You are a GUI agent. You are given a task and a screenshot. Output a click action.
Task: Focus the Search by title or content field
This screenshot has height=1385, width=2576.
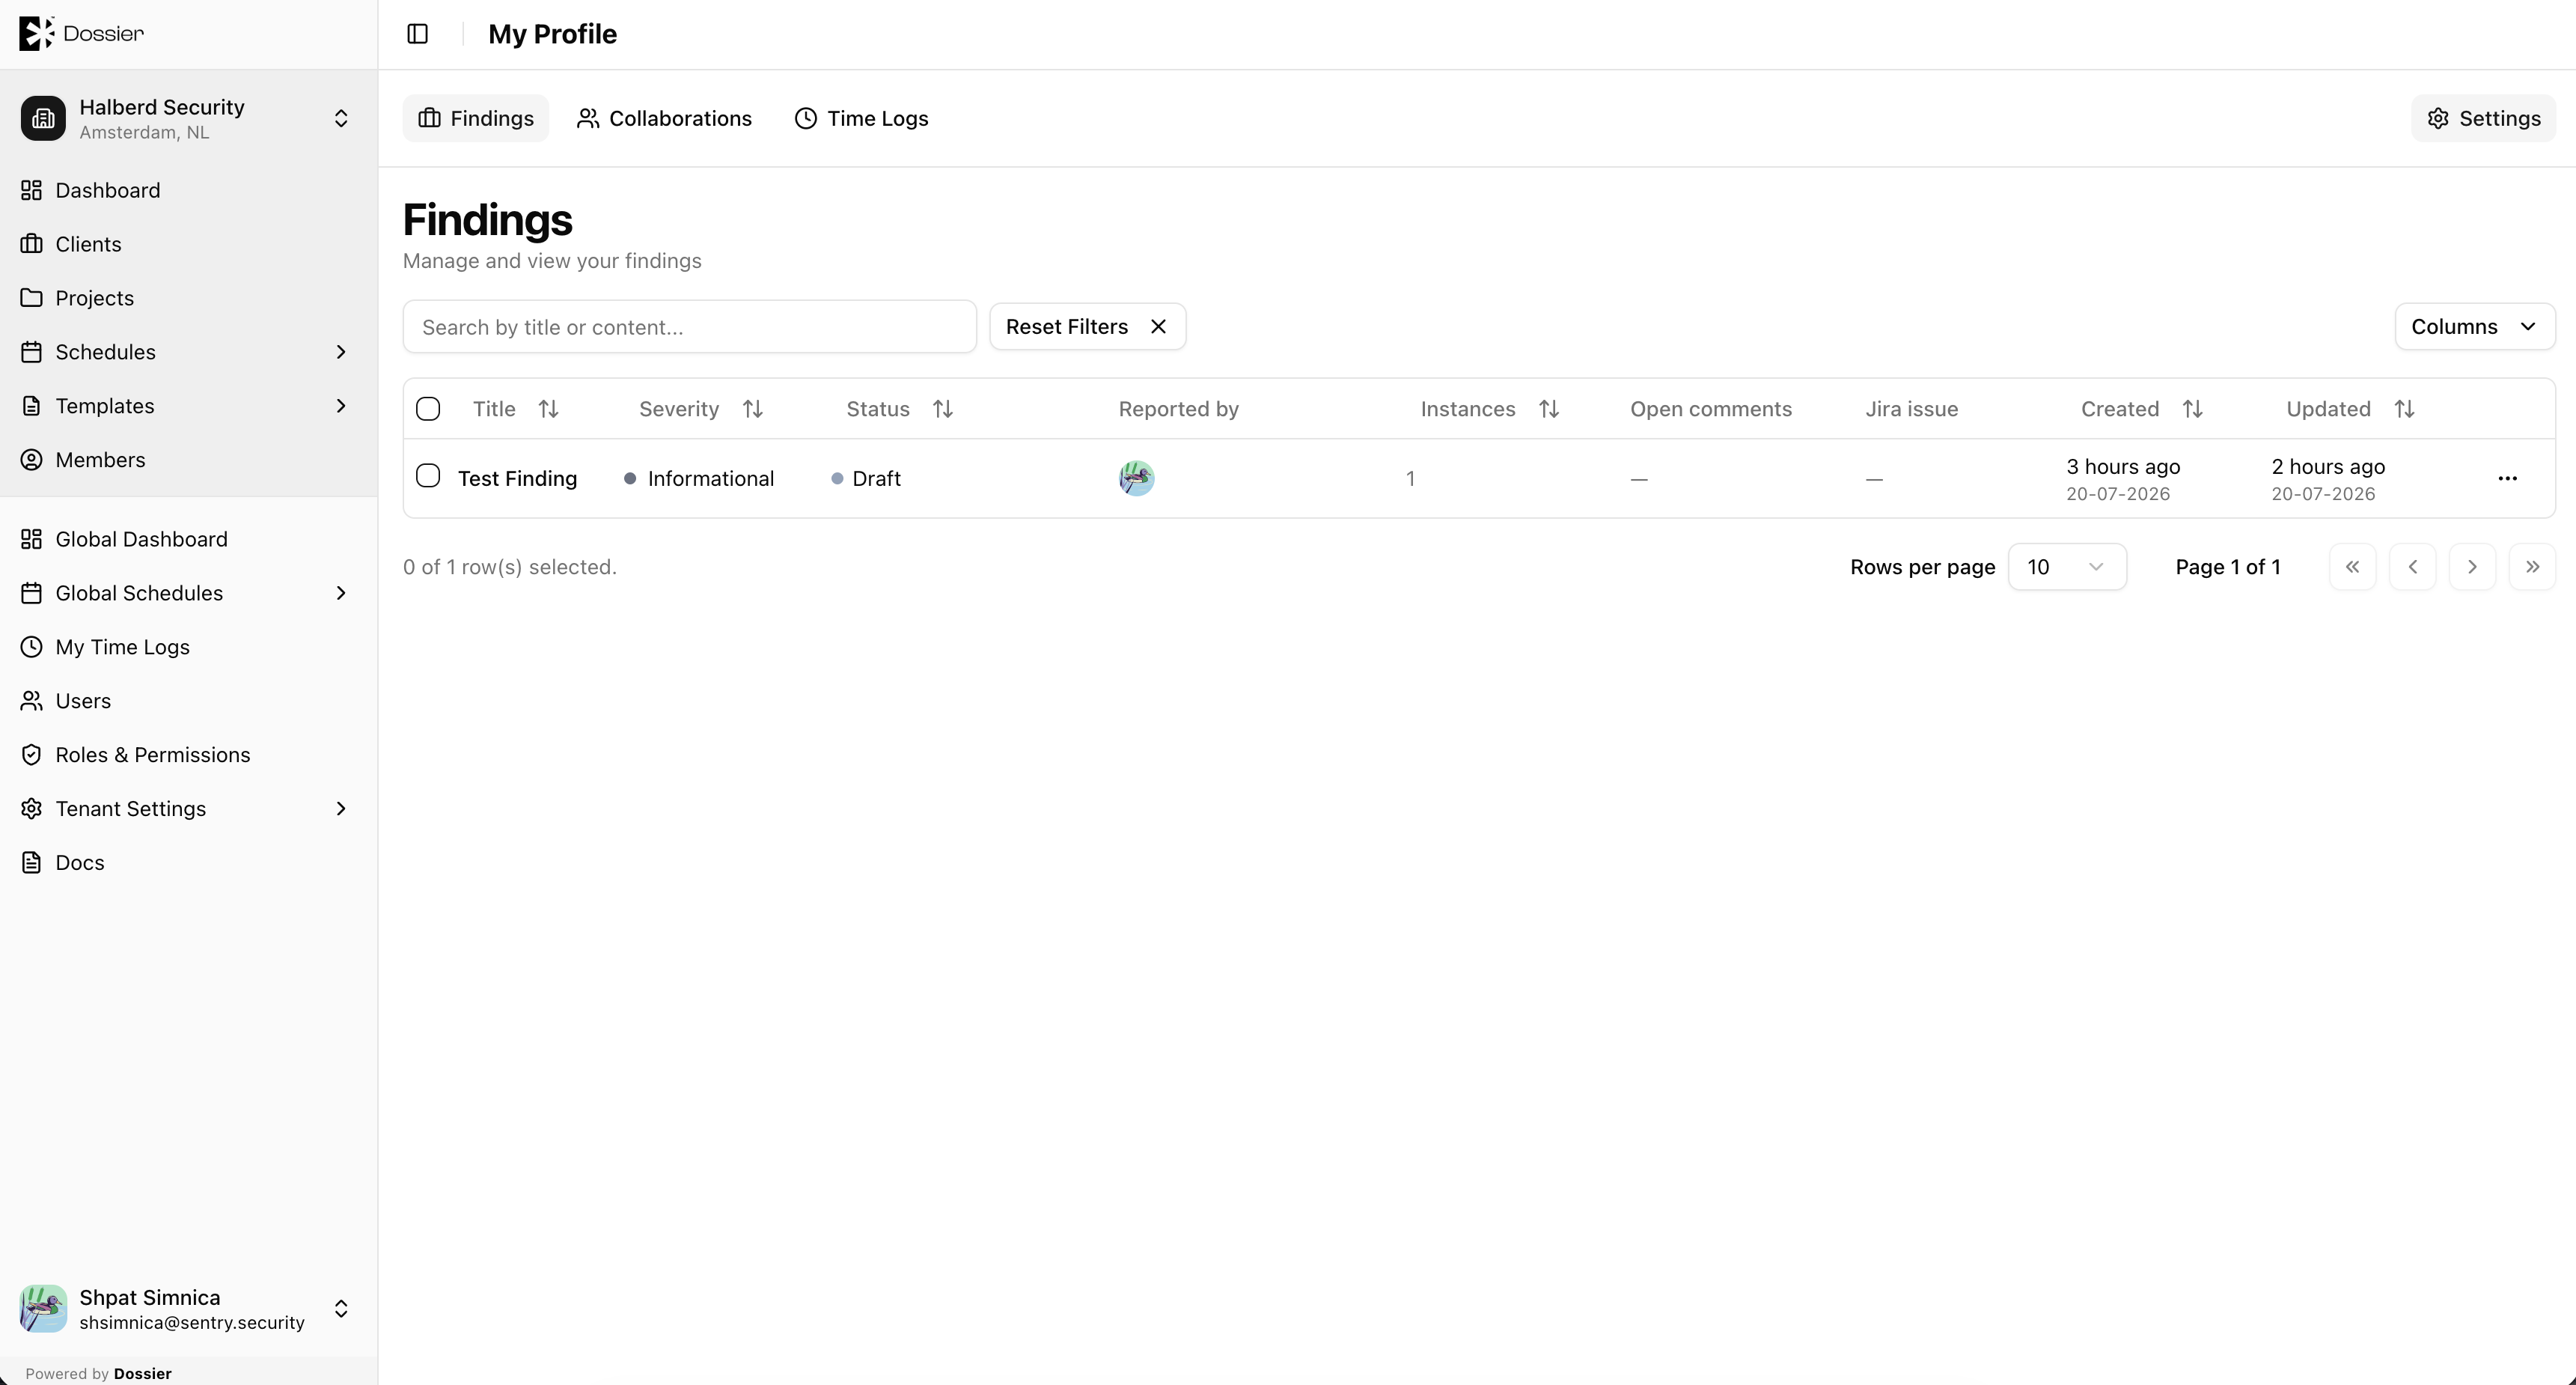689,327
